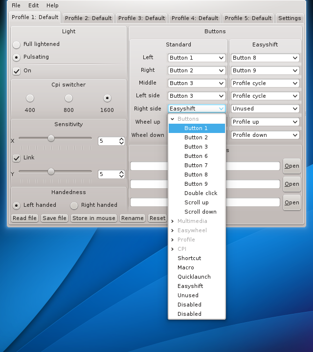Click the Reset button
This screenshot has height=352, width=313.
coord(157,218)
